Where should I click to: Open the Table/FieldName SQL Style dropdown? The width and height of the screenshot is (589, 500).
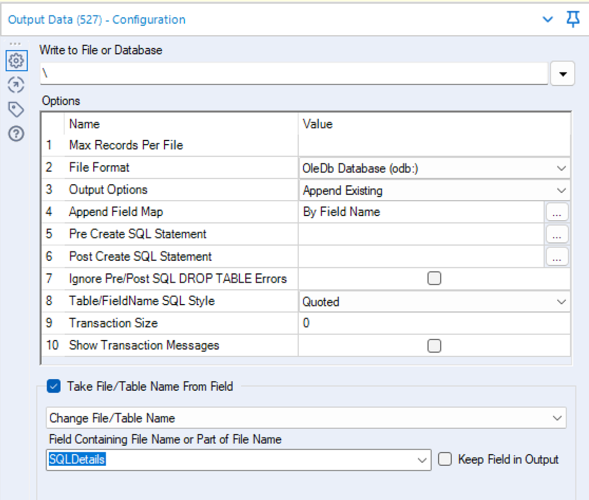435,301
